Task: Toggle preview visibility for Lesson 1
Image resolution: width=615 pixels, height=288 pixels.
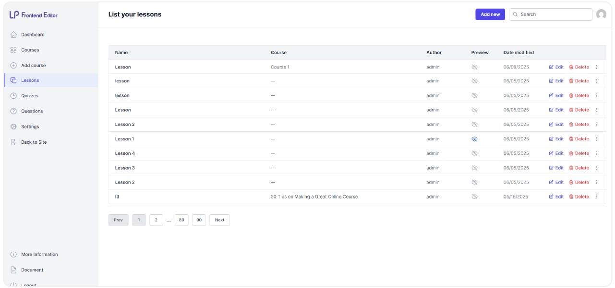Action: coord(474,138)
